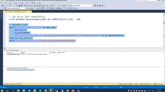Switch output to Results to Grid
The width and height of the screenshot is (165, 92).
59,8
